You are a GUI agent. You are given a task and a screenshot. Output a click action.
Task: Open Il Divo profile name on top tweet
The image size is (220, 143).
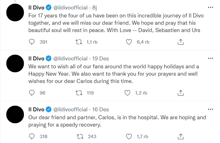[35, 7]
